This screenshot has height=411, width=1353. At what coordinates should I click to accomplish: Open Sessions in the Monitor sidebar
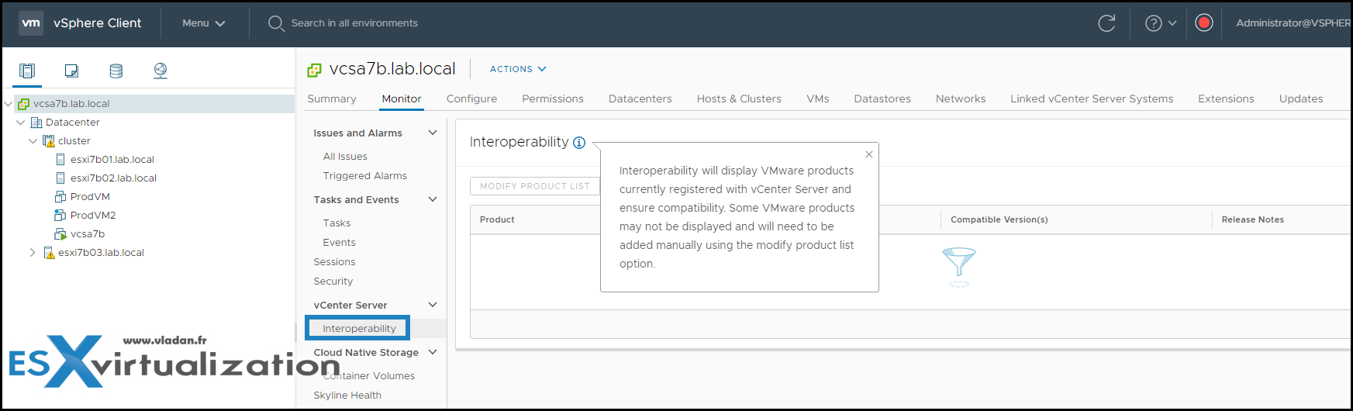click(x=334, y=262)
